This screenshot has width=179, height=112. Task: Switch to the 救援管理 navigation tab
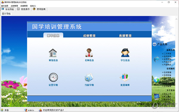(x=125, y=36)
